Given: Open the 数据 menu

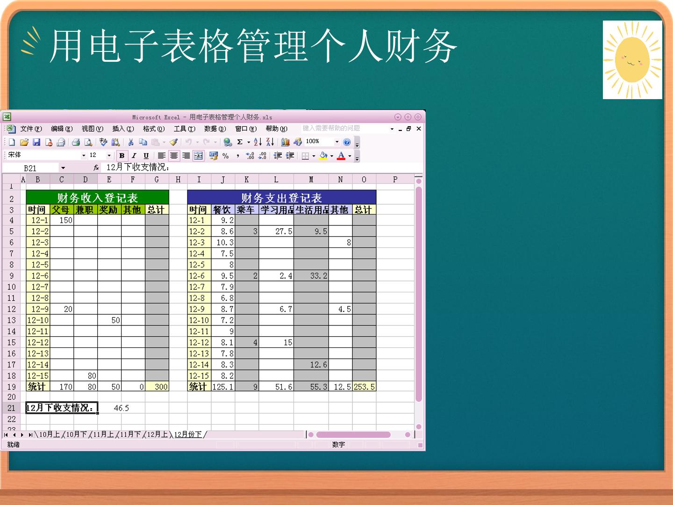Looking at the screenshot, I should pyautogui.click(x=215, y=129).
